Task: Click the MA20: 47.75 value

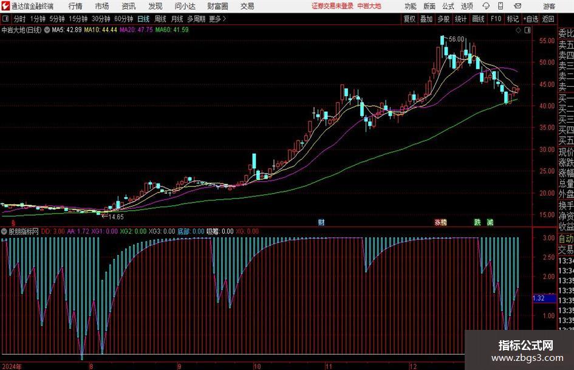Action: tap(136, 30)
